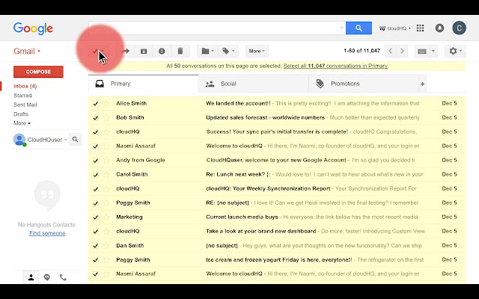479x299 pixels.
Task: Uncheck the Alice Smith email
Action: click(96, 103)
